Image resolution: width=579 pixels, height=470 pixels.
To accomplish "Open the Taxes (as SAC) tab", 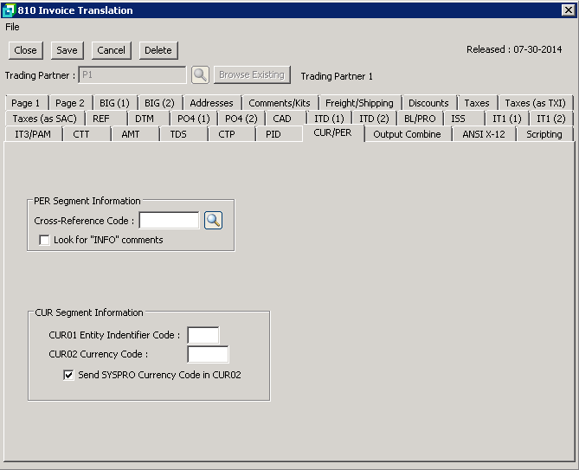I will point(43,119).
